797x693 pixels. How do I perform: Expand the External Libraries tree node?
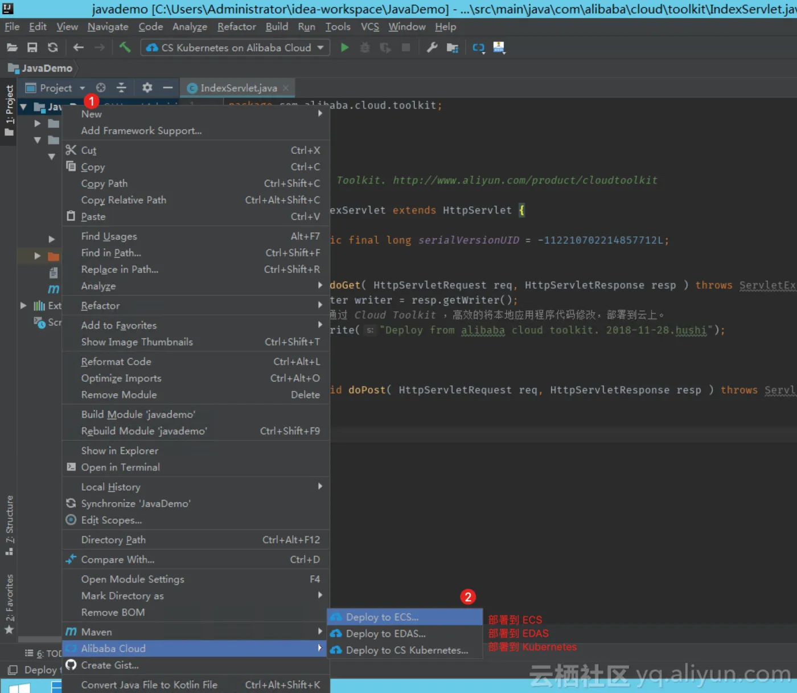pos(23,306)
